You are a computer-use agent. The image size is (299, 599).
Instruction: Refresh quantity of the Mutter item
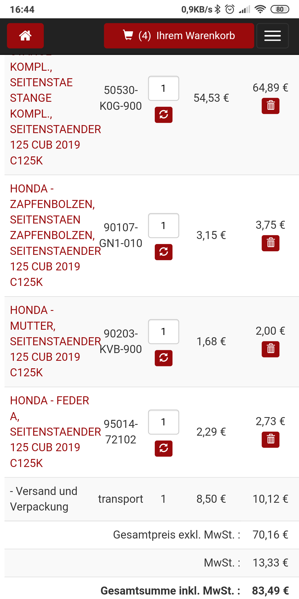164,358
